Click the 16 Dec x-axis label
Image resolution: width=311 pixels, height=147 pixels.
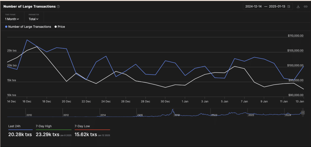coord(27,101)
